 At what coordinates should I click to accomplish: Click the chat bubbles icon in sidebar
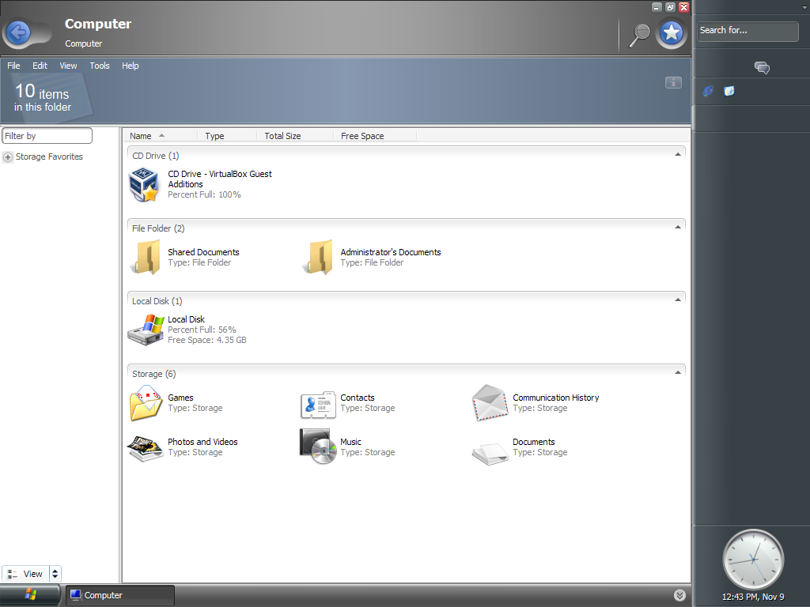point(762,68)
